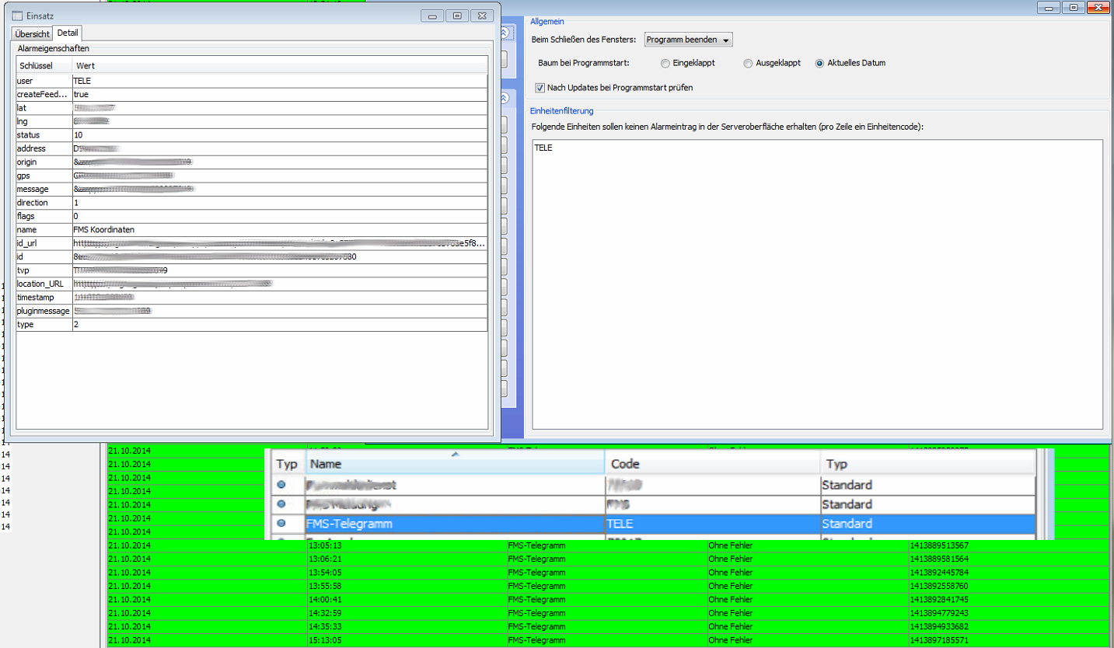Click the Einsatz window title icon

pos(17,16)
